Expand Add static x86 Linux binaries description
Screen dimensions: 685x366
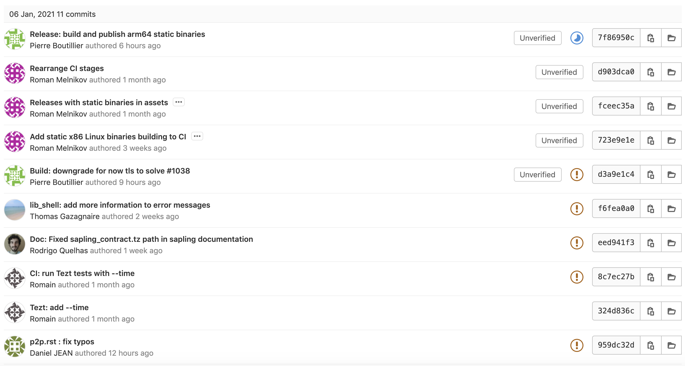coord(197,136)
